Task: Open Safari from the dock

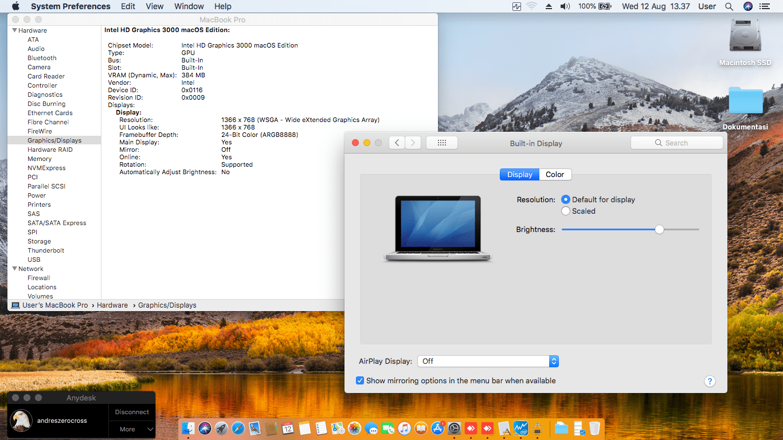Action: pos(238,428)
